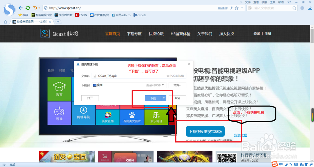314x167 pixels.
Task: Go to 官网首页 nav item
Action: tap(112, 34)
